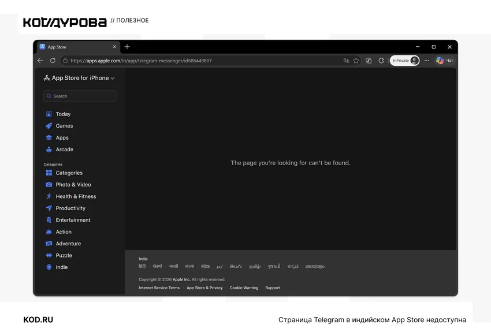Viewport: 491px width, 336px height.
Task: Open the Cookie Warning link
Action: (x=244, y=288)
